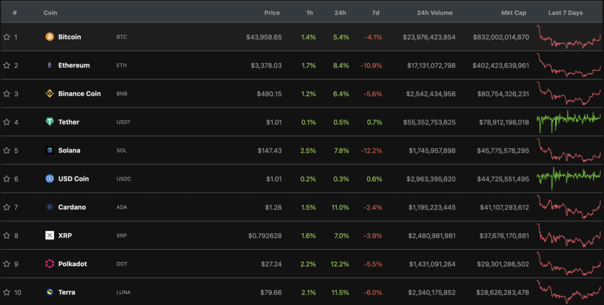
Task: Click the Bitcoin logo icon
Action: tap(50, 37)
